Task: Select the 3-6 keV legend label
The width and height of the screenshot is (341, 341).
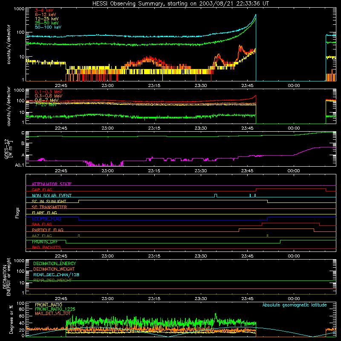Action: [44, 10]
